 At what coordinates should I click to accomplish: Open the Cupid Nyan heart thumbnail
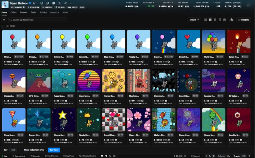(x=114, y=120)
